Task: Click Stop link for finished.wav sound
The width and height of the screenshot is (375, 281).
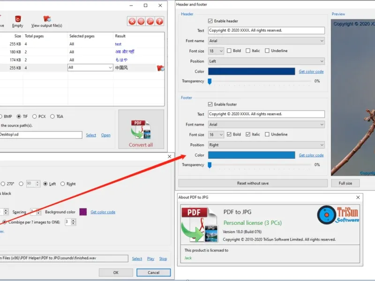Action: tap(163, 259)
